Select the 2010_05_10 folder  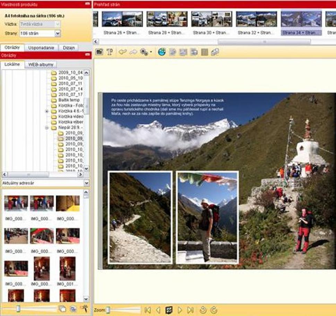(x=67, y=78)
